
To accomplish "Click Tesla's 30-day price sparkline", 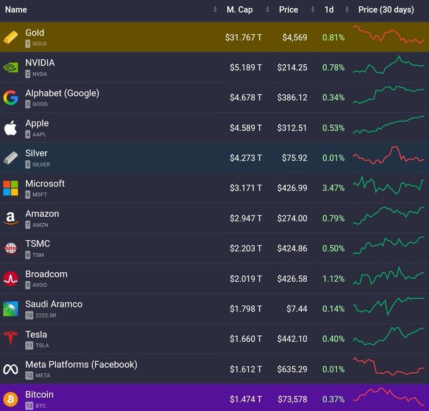I will click(x=389, y=336).
